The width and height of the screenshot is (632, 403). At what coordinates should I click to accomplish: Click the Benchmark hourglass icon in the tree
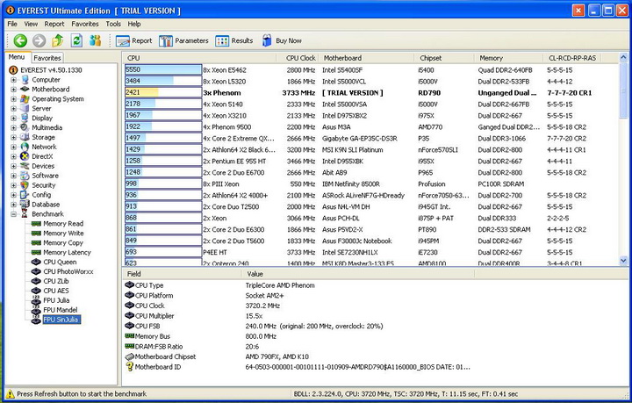tap(25, 214)
